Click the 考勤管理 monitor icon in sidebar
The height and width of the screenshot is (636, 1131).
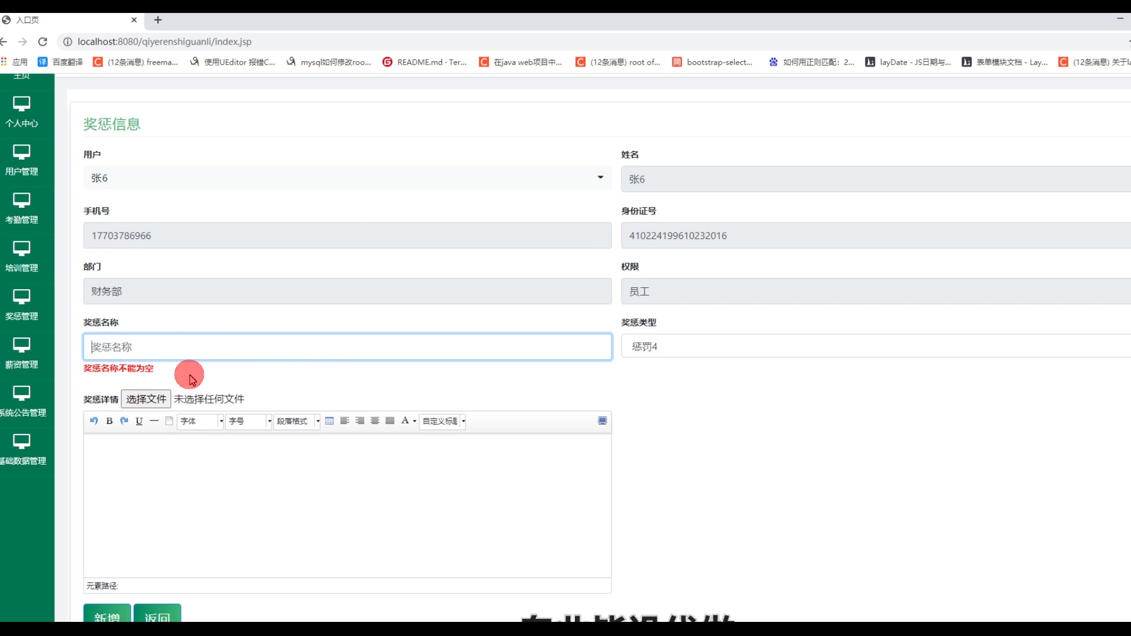click(22, 200)
